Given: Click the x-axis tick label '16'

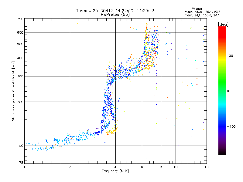Looking at the screenshot, I should tap(207, 167).
